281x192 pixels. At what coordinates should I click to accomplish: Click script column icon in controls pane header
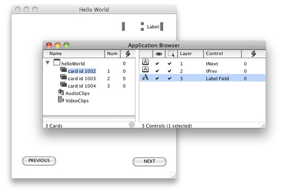[253, 53]
